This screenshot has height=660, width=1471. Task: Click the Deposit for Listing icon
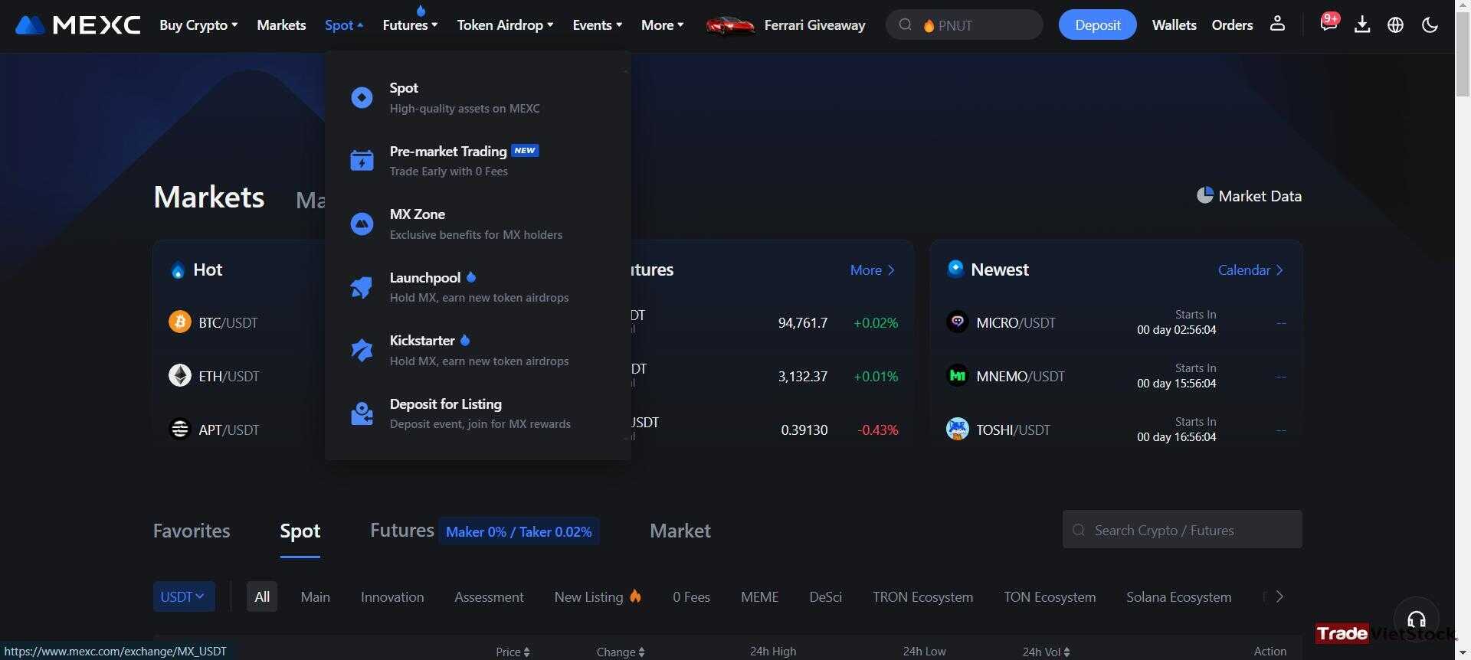point(362,413)
